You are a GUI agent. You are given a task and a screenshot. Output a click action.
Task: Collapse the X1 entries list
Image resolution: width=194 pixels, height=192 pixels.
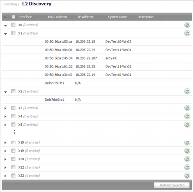point(6,34)
